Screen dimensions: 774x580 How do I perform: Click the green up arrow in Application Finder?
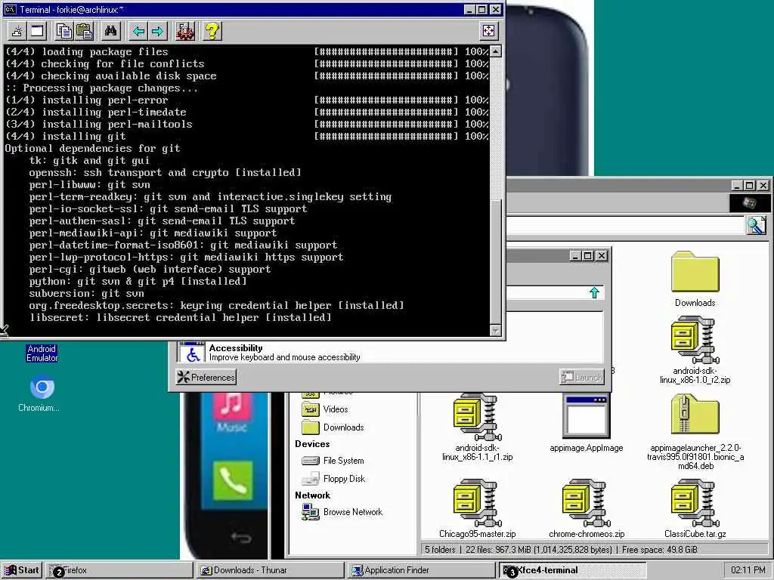click(x=594, y=292)
